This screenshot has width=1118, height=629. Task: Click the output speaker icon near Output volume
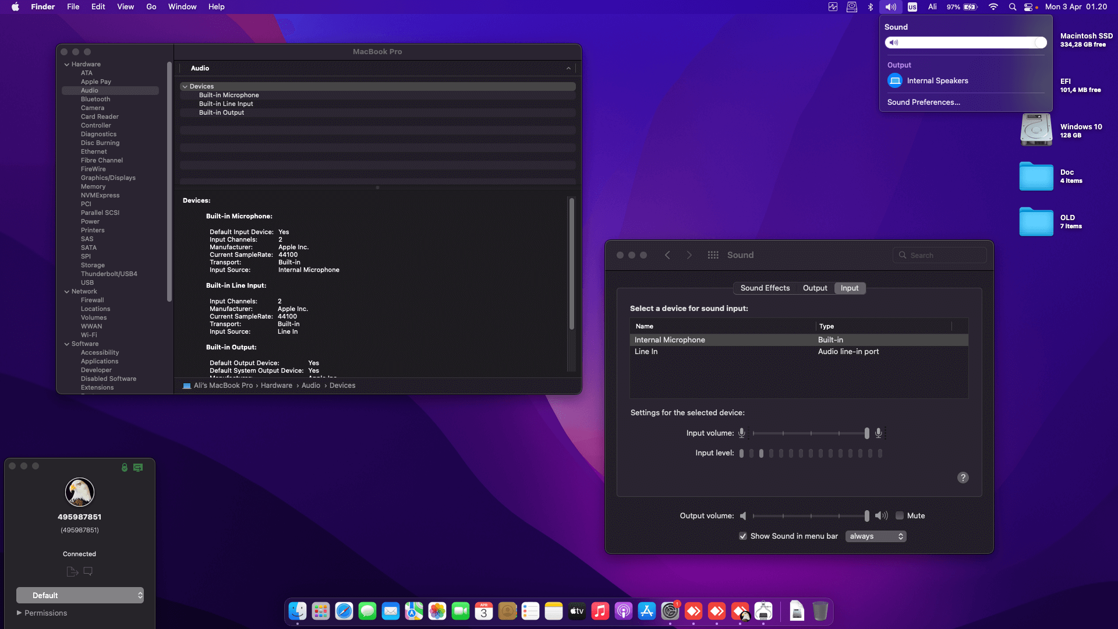click(881, 515)
